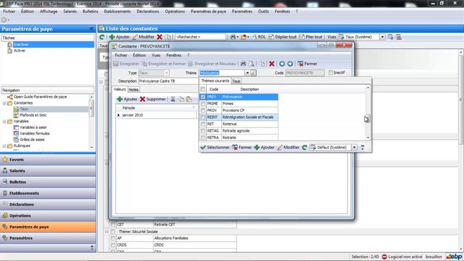Click Plier tout to collapse all groups
This screenshot has height=261, width=464.
click(x=311, y=37)
